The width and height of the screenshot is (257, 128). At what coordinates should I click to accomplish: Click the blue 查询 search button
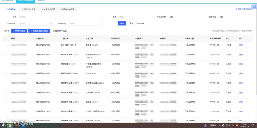click(x=122, y=23)
